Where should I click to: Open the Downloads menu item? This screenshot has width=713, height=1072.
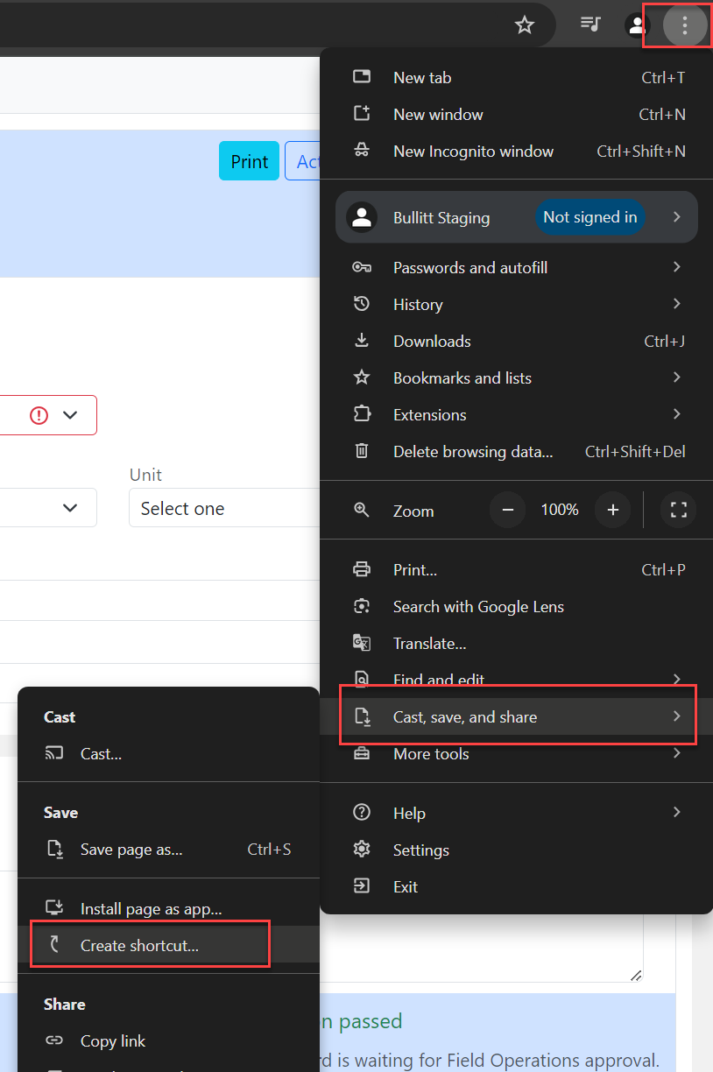(x=432, y=342)
